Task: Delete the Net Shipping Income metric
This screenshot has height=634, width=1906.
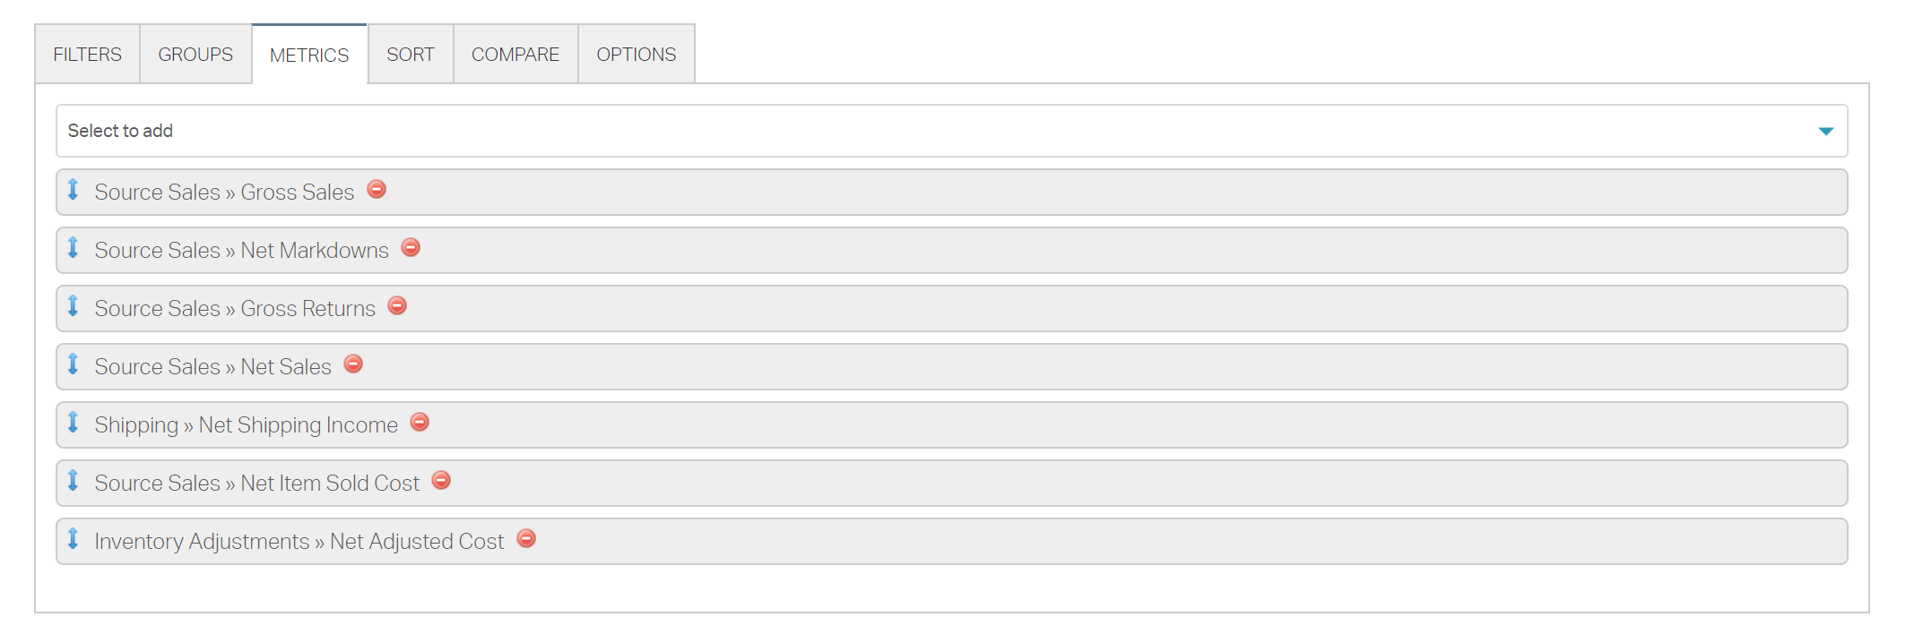Action: pyautogui.click(x=420, y=423)
